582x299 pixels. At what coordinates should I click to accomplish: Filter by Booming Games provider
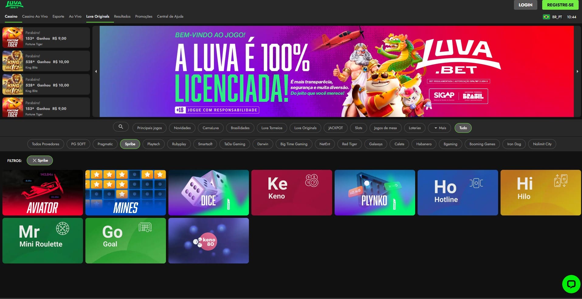482,144
